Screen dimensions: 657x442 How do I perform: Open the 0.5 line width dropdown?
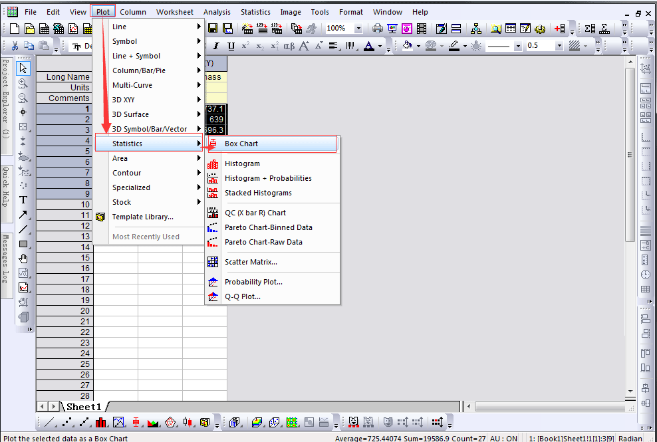[x=559, y=46]
